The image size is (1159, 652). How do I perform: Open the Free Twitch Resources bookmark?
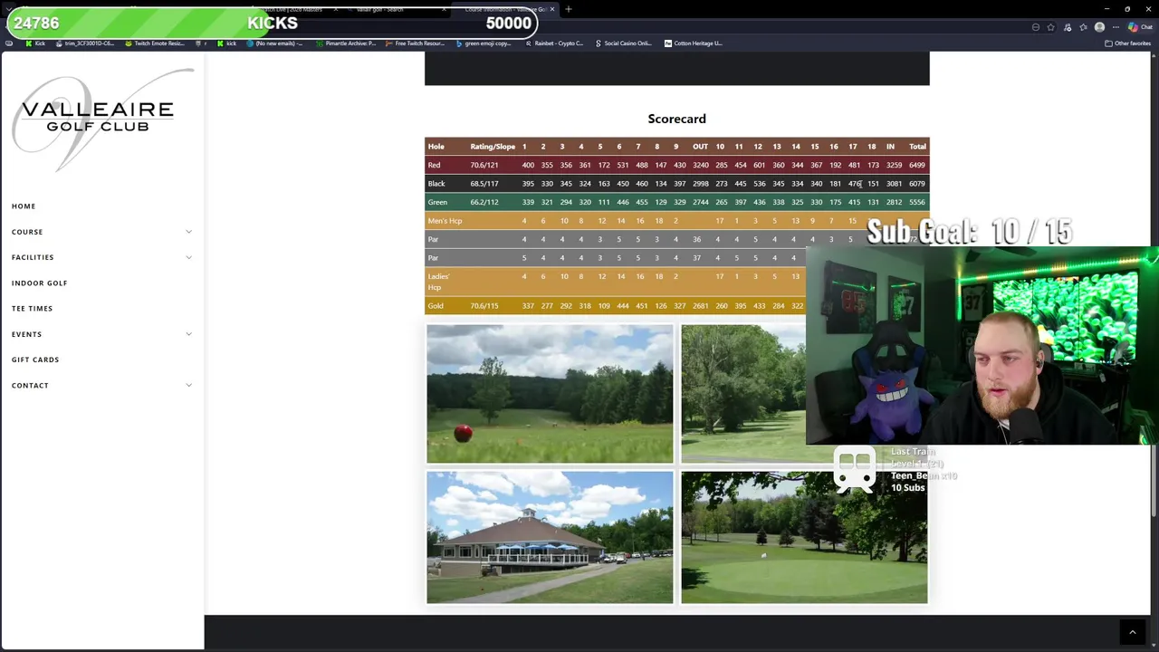click(x=414, y=43)
